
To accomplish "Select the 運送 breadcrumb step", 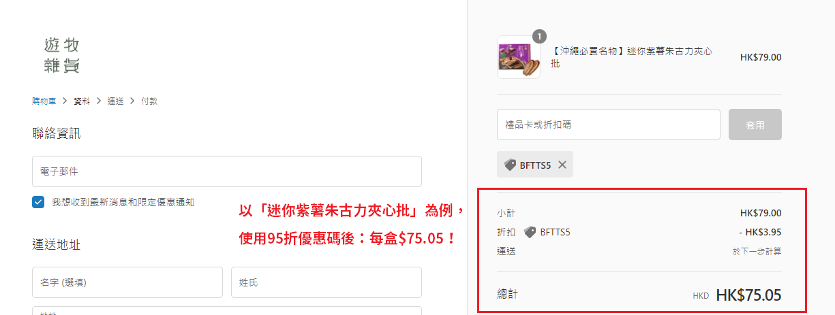I will pyautogui.click(x=115, y=101).
